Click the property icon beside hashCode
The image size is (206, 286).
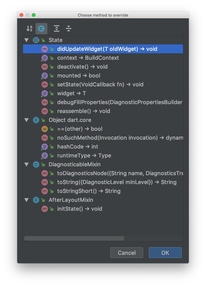coord(44,147)
